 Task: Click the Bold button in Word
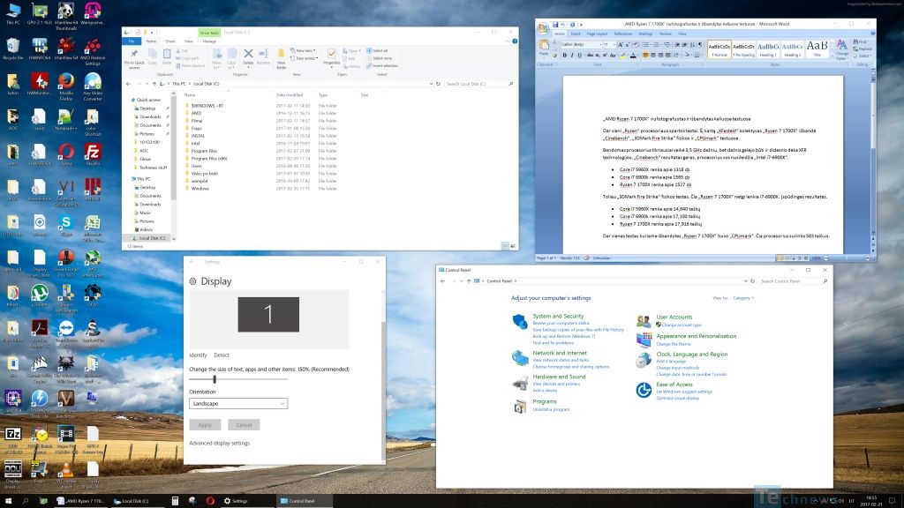click(x=564, y=56)
